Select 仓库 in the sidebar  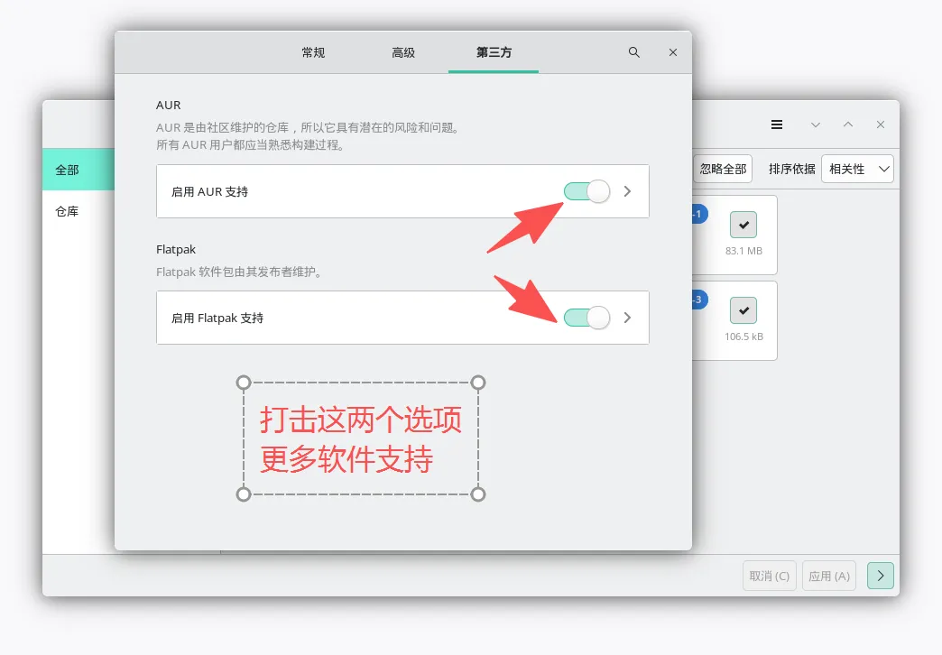pyautogui.click(x=78, y=211)
